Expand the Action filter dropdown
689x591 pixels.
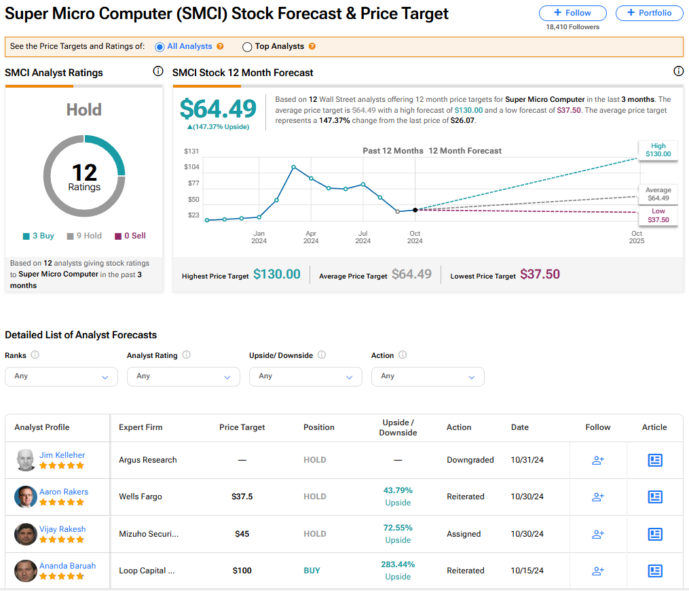click(428, 376)
